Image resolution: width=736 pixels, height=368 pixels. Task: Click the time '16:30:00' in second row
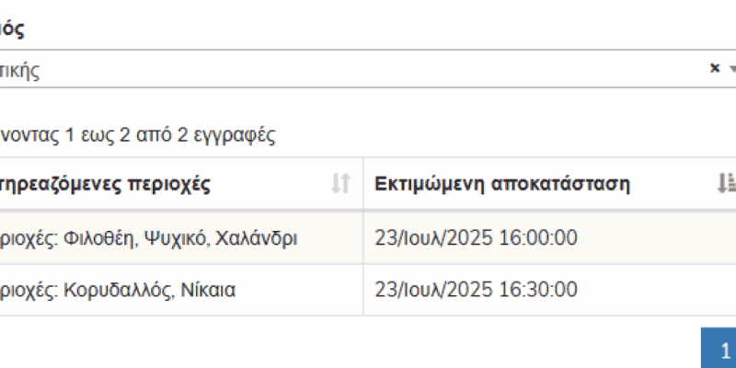click(x=538, y=291)
